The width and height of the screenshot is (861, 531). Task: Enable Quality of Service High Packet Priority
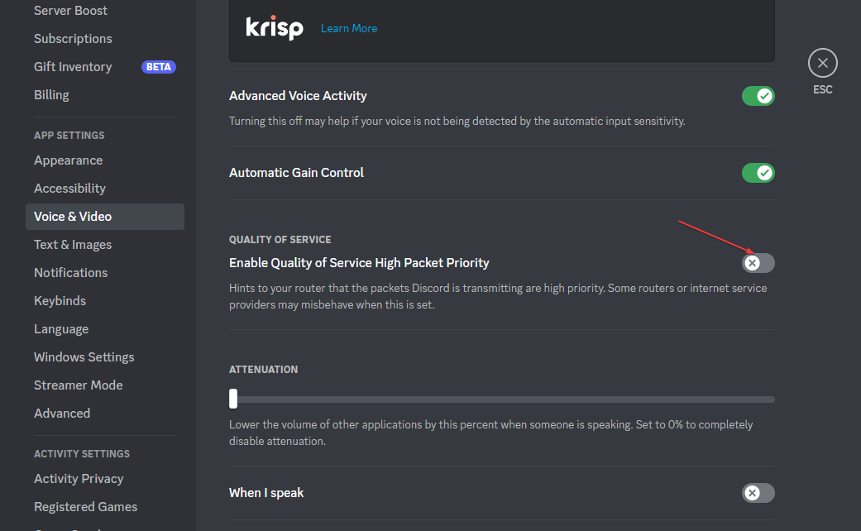pyautogui.click(x=758, y=263)
